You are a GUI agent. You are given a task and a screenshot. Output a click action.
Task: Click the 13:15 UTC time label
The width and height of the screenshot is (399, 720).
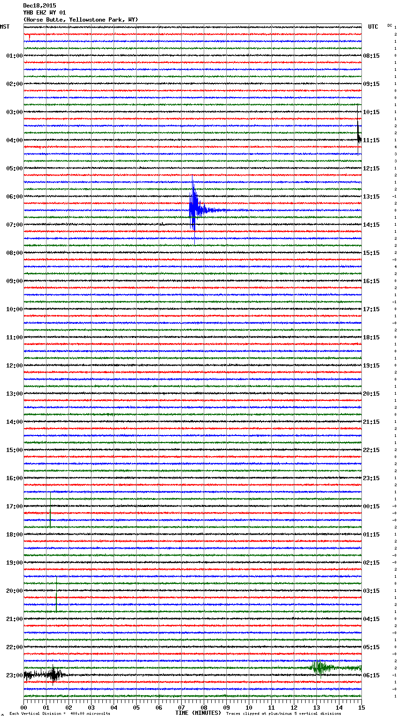(x=371, y=197)
